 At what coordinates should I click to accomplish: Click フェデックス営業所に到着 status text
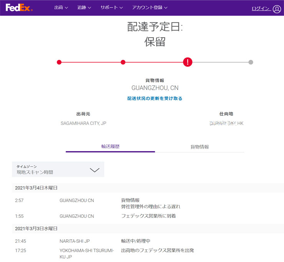[149, 216]
